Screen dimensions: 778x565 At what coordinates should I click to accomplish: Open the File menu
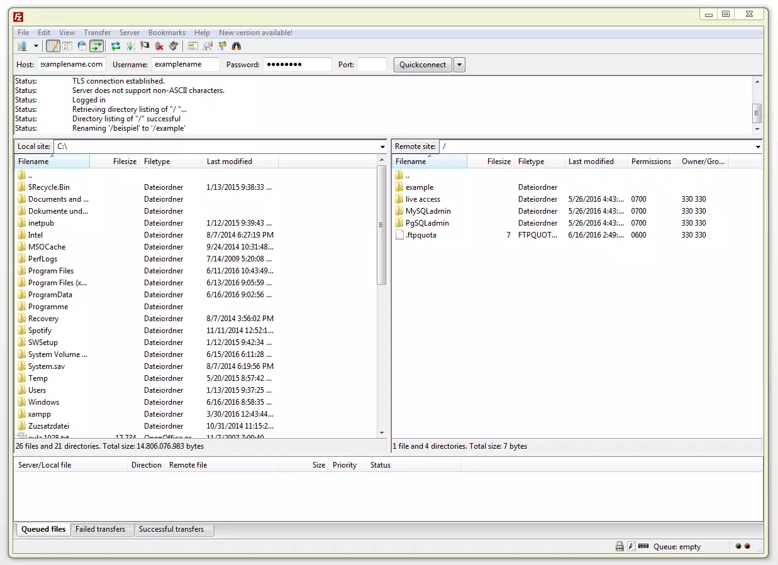click(x=23, y=33)
